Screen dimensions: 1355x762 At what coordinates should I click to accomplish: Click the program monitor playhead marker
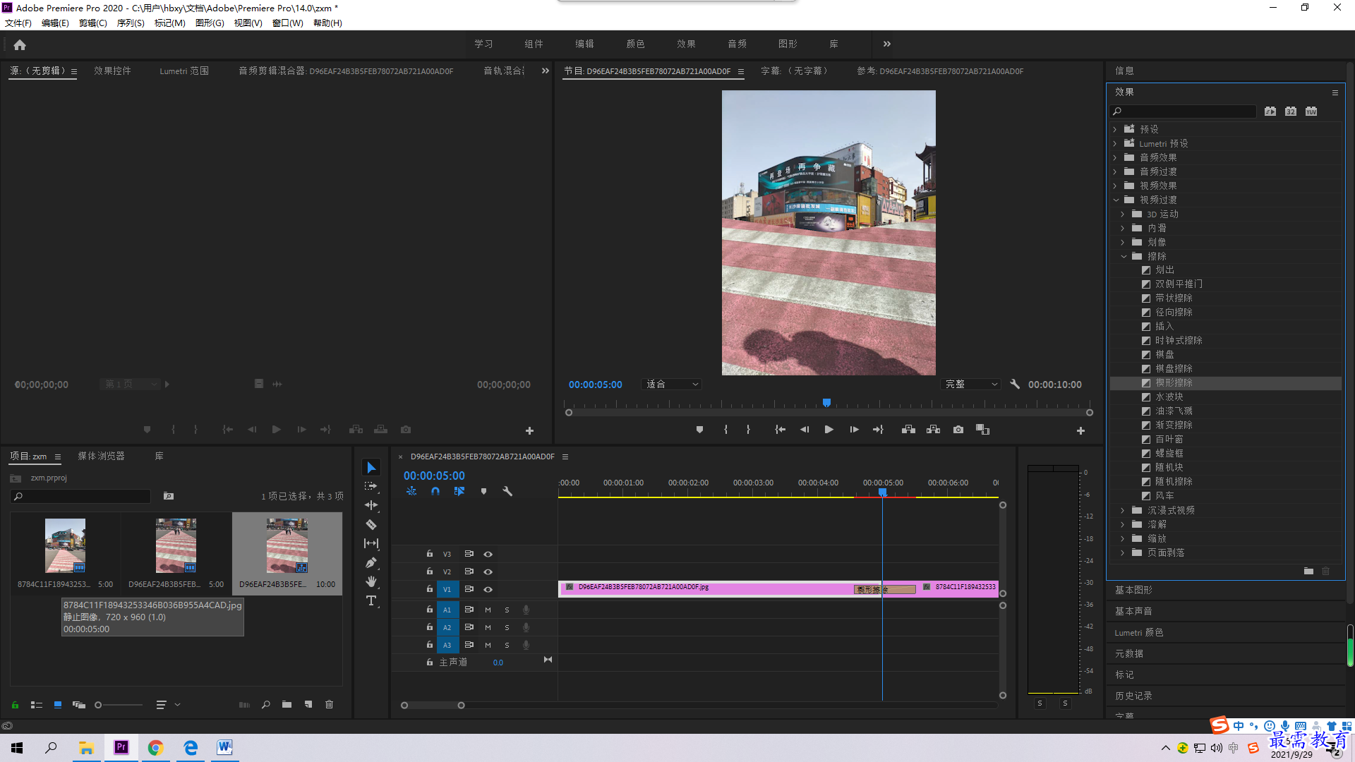coord(826,402)
